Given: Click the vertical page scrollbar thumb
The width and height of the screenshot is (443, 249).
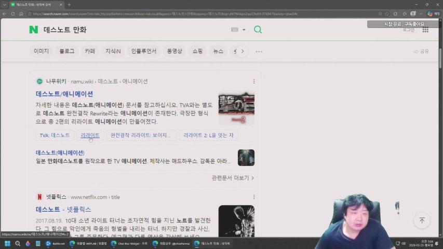Looking at the screenshot, I should [440, 58].
